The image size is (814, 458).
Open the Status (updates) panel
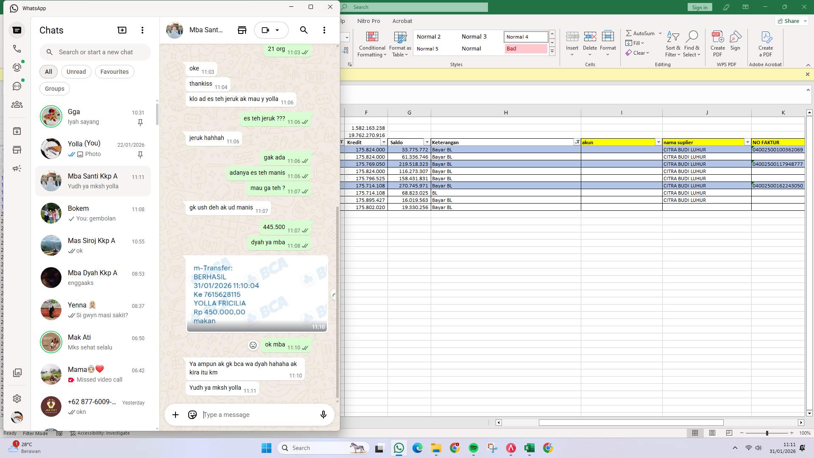tap(17, 67)
